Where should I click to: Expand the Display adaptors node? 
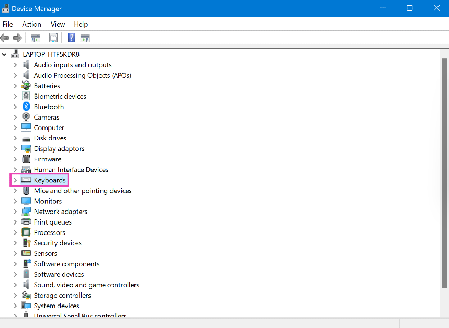[15, 149]
